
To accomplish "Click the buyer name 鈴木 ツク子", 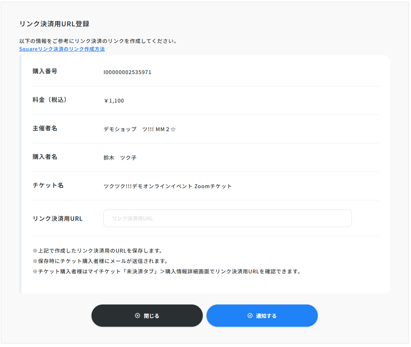I will (120, 158).
